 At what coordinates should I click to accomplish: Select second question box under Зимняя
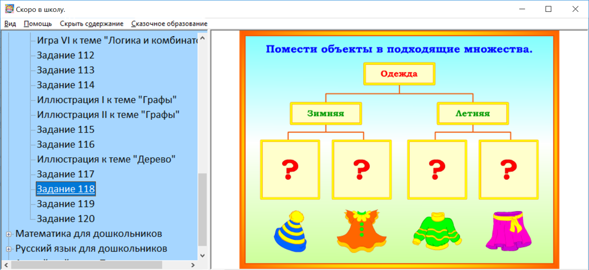point(362,169)
